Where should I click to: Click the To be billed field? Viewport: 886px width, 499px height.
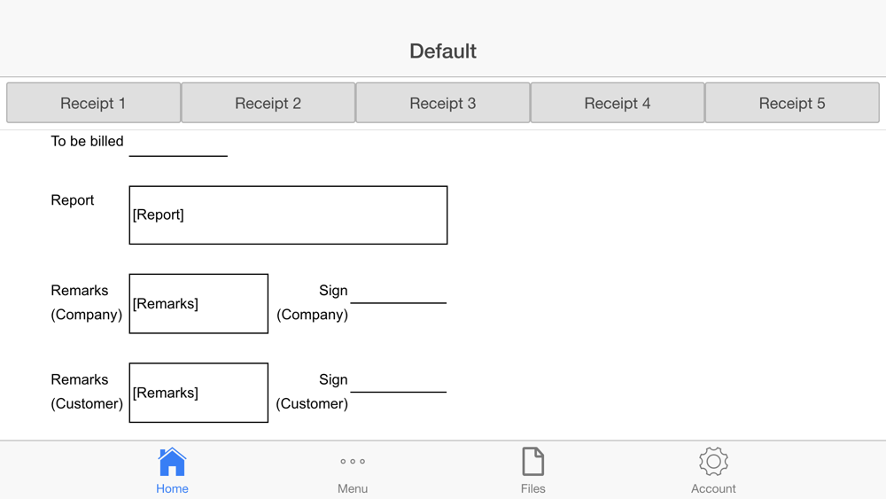pyautogui.click(x=178, y=144)
